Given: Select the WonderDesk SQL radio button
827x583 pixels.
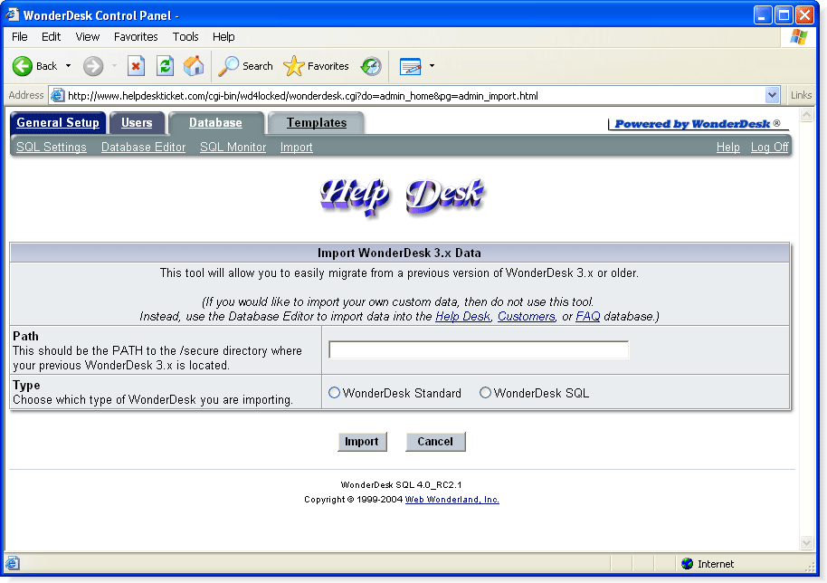Looking at the screenshot, I should (x=485, y=393).
